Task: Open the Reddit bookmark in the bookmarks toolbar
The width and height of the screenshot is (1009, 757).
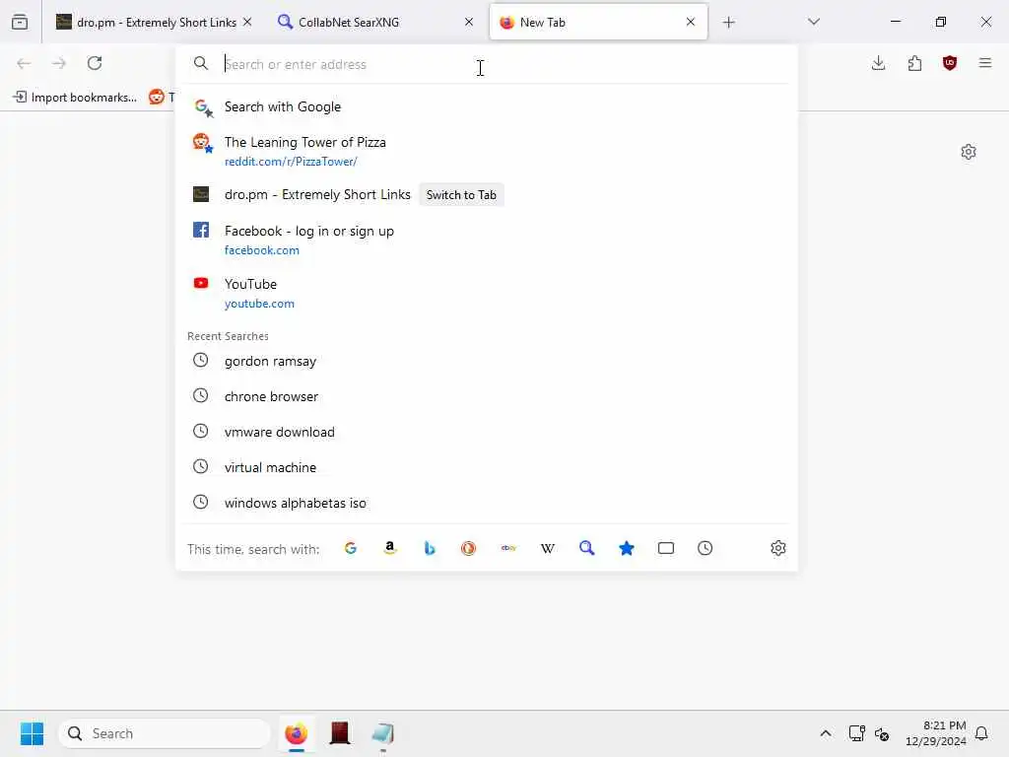Action: click(160, 98)
